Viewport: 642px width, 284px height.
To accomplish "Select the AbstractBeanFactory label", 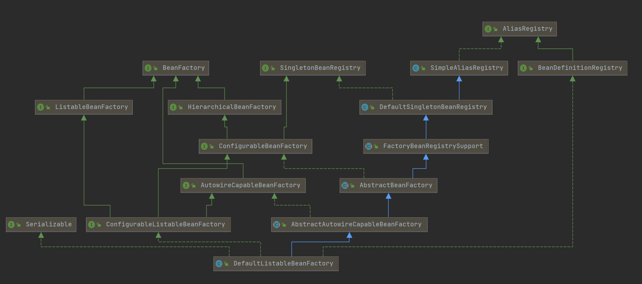I will [x=396, y=185].
